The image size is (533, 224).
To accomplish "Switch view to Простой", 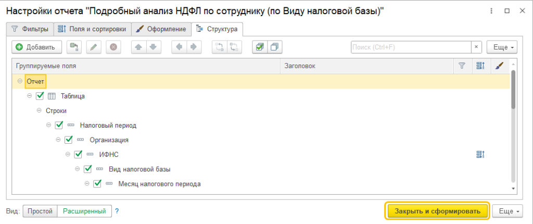I will click(x=40, y=211).
